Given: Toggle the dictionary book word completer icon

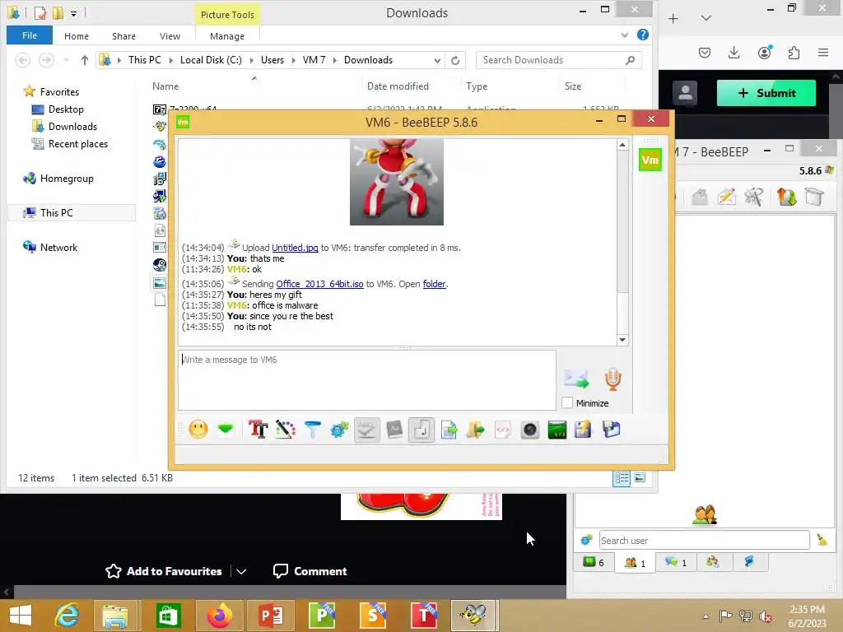Looking at the screenshot, I should coord(394,430).
